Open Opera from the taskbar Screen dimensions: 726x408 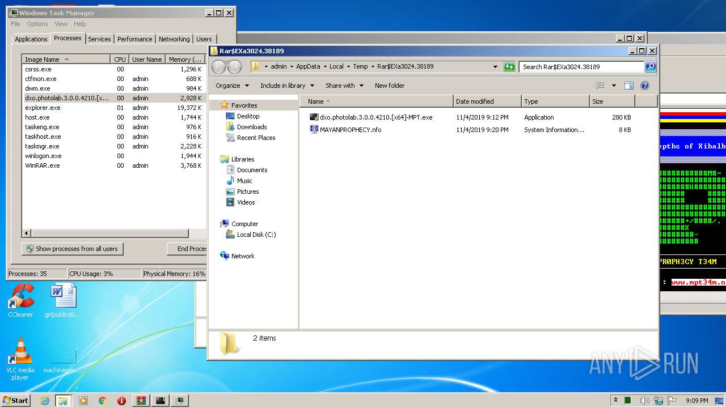(121, 401)
